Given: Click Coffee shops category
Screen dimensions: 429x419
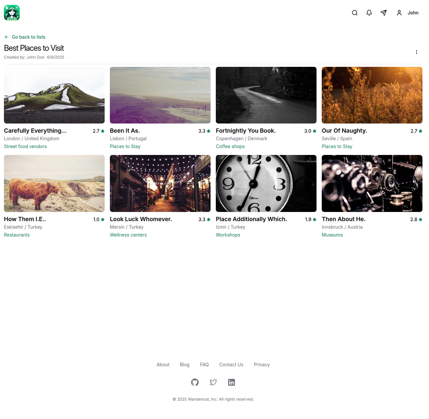Looking at the screenshot, I should point(230,146).
